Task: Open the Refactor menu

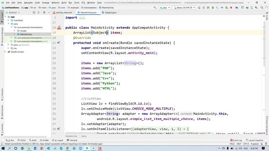Action: 55,3
